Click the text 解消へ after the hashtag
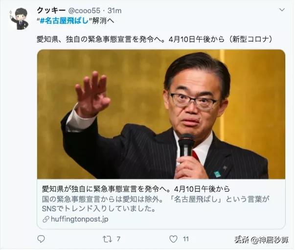The image size is (295, 250). point(103,21)
